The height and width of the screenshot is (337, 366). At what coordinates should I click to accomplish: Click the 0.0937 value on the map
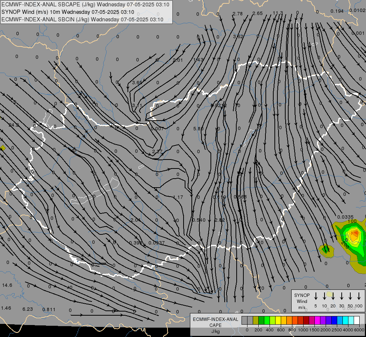[157, 243]
